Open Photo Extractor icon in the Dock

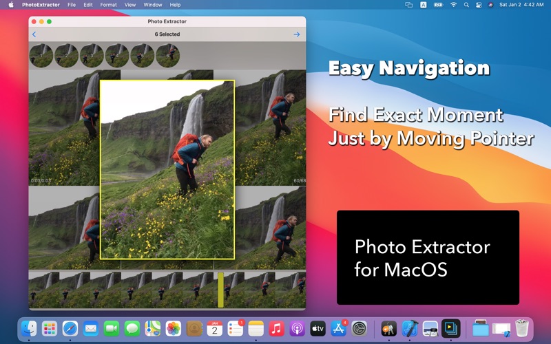tap(451, 329)
